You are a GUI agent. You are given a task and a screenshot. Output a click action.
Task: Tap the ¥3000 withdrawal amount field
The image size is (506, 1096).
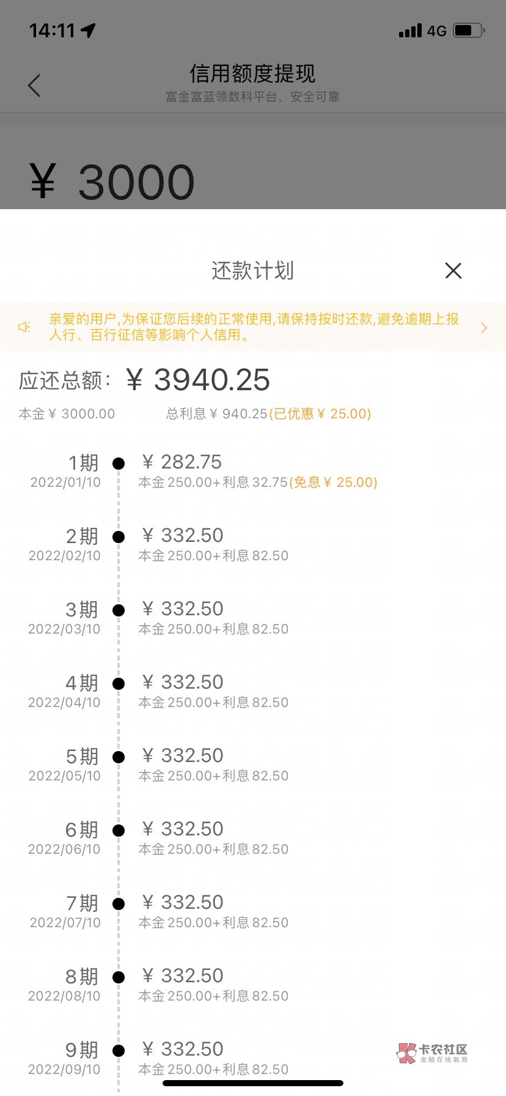click(112, 182)
